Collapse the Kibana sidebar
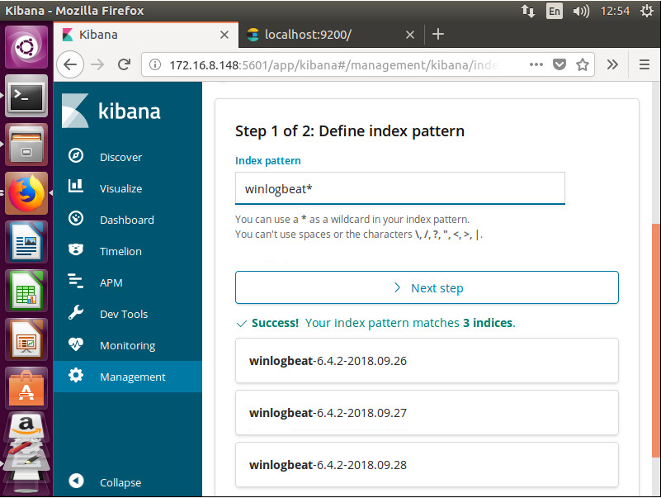The height and width of the screenshot is (498, 661). [106, 482]
